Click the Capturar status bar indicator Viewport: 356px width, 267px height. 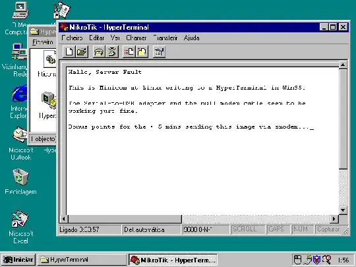point(329,229)
